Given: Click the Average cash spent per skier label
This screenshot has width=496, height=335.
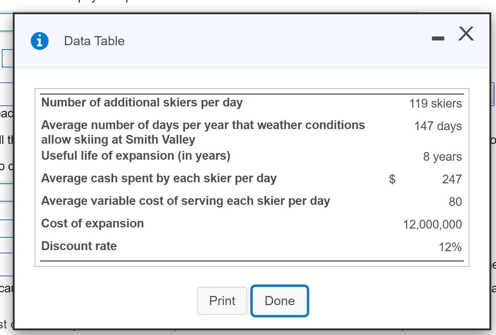Looking at the screenshot, I should [x=159, y=178].
